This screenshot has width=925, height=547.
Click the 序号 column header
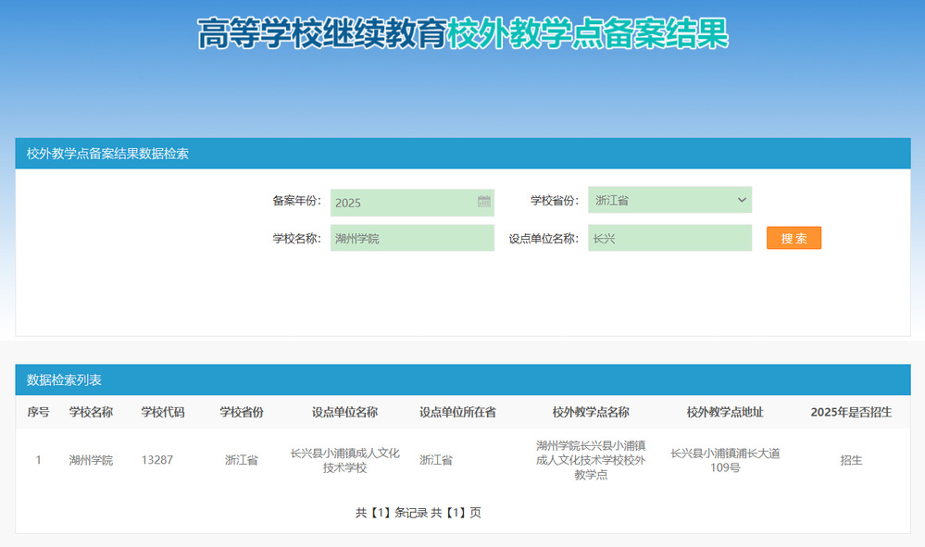[x=38, y=412]
